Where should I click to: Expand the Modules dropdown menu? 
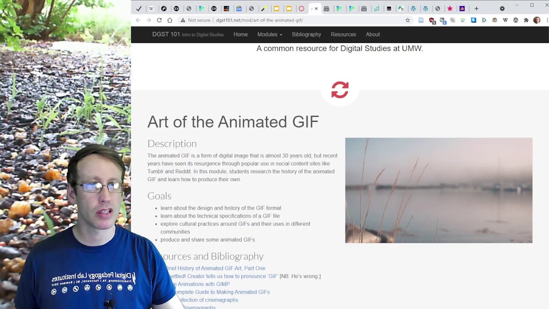click(270, 34)
